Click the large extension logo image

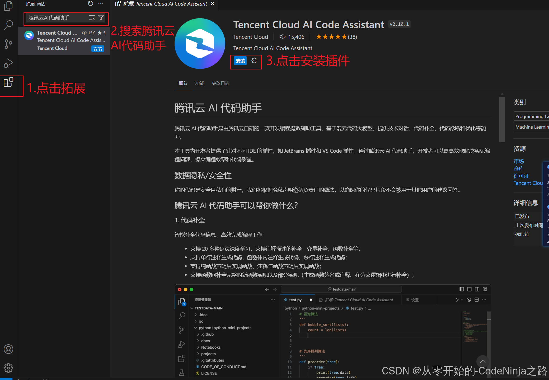point(200,44)
